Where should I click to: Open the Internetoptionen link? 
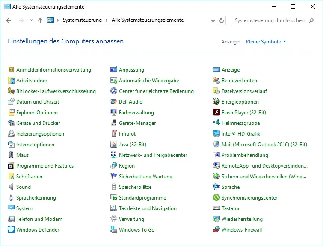(x=35, y=145)
